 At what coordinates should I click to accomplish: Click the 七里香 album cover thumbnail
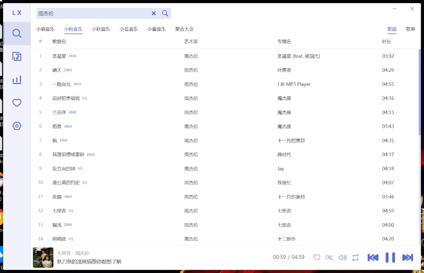click(43, 257)
